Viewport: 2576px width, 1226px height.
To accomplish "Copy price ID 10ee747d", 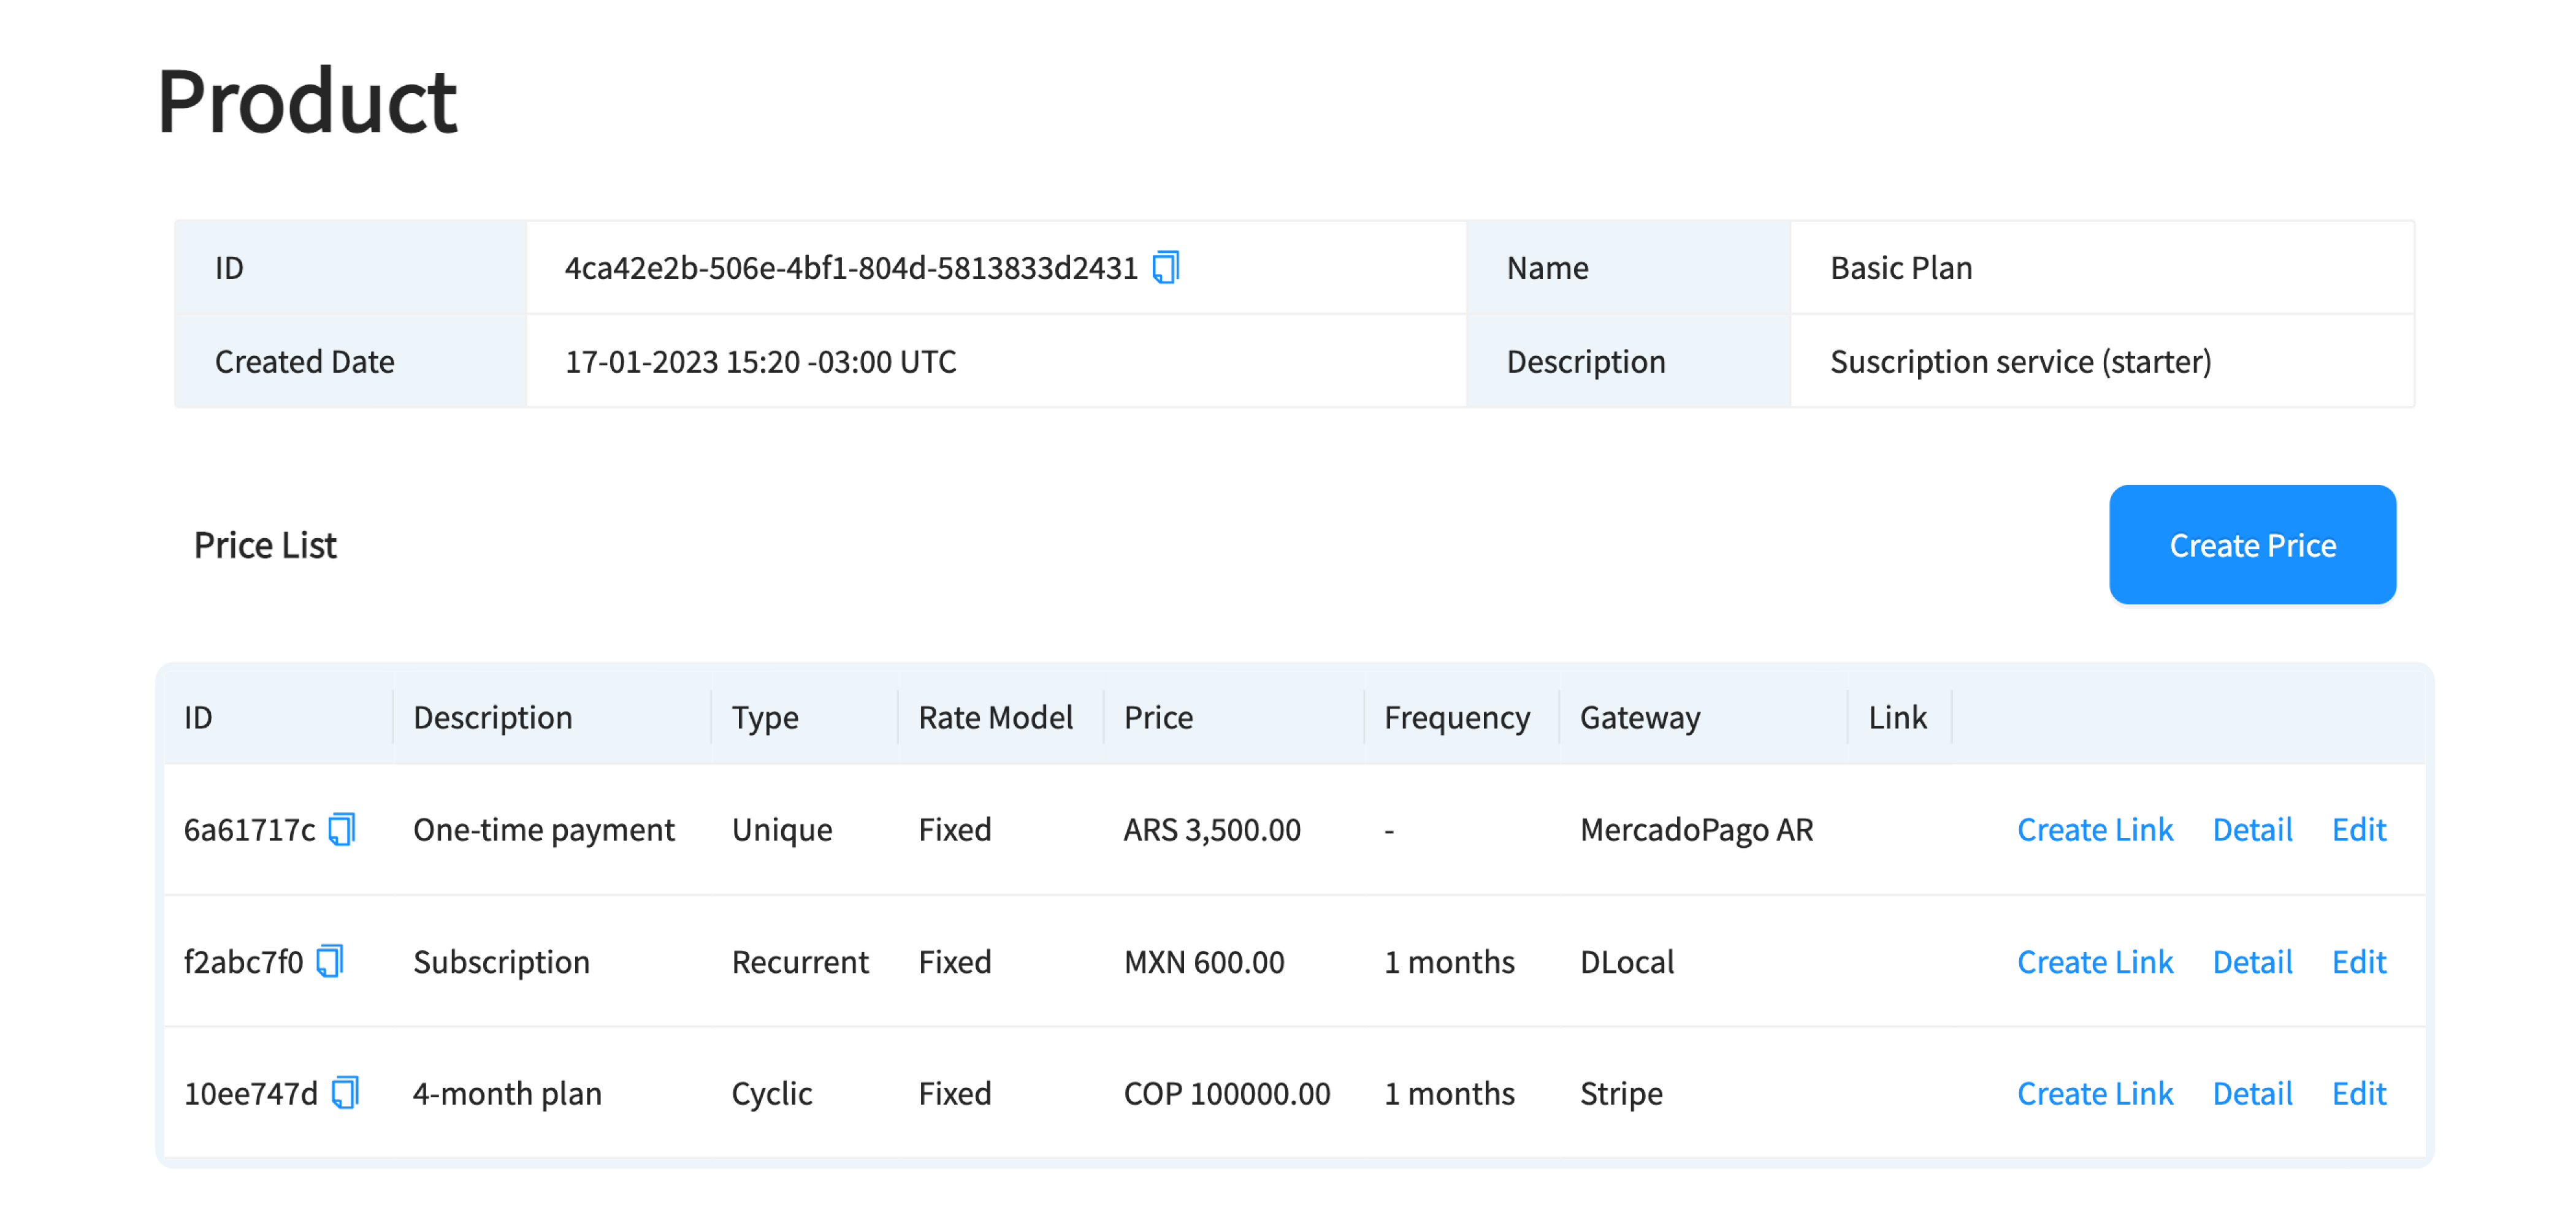I will coord(345,1093).
